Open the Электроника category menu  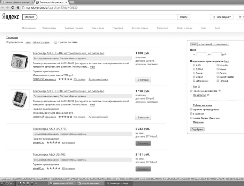point(29,28)
